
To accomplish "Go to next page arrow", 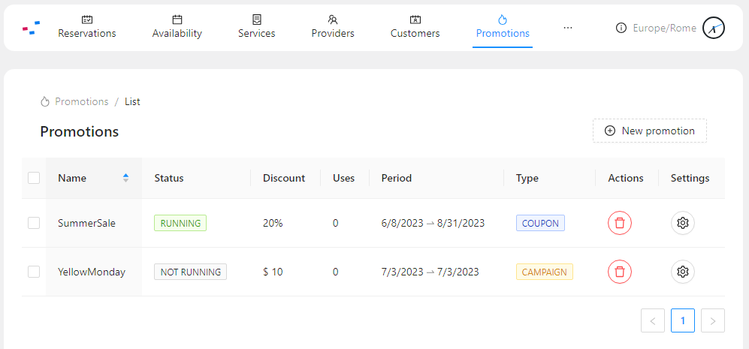I will (x=713, y=320).
